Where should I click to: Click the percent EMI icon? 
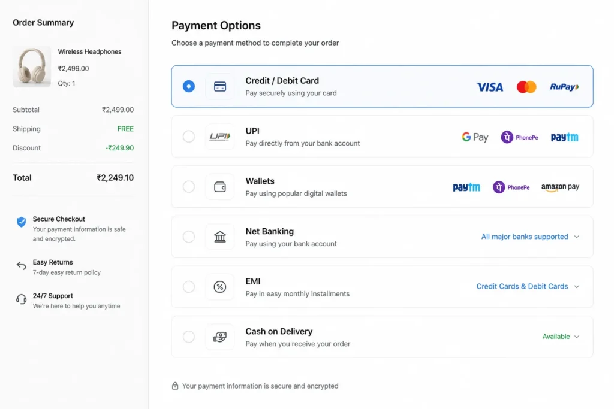(x=220, y=287)
